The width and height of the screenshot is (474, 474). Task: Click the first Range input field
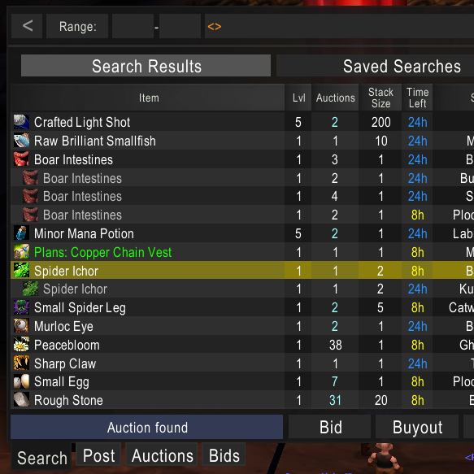[x=133, y=26]
